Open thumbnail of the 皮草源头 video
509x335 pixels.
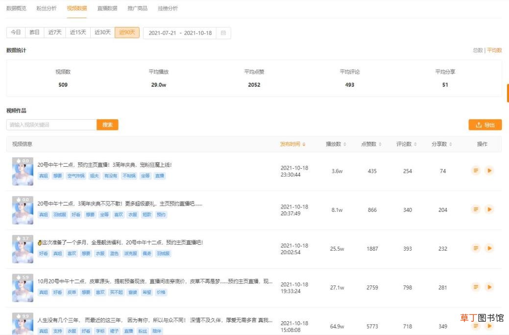point(23,288)
